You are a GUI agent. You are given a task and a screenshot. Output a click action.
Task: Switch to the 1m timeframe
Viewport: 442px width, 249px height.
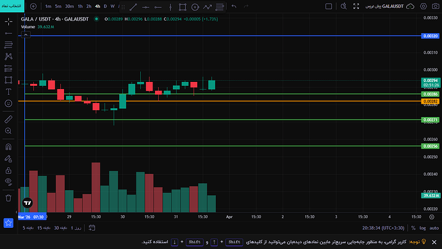tap(48, 6)
